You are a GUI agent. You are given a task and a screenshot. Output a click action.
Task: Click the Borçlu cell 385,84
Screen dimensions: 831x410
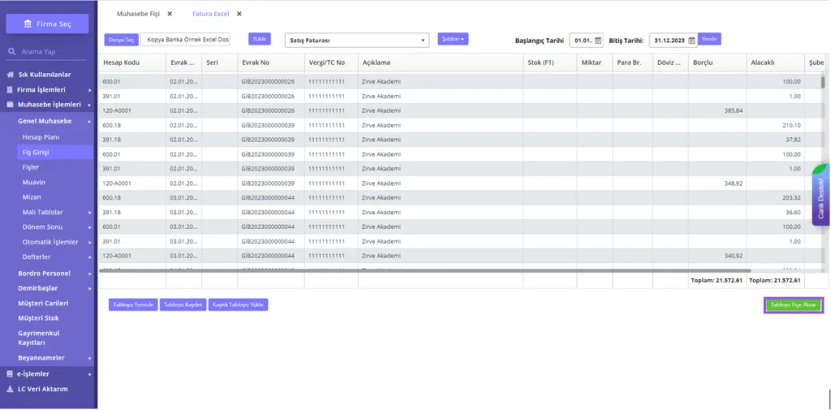(717, 111)
